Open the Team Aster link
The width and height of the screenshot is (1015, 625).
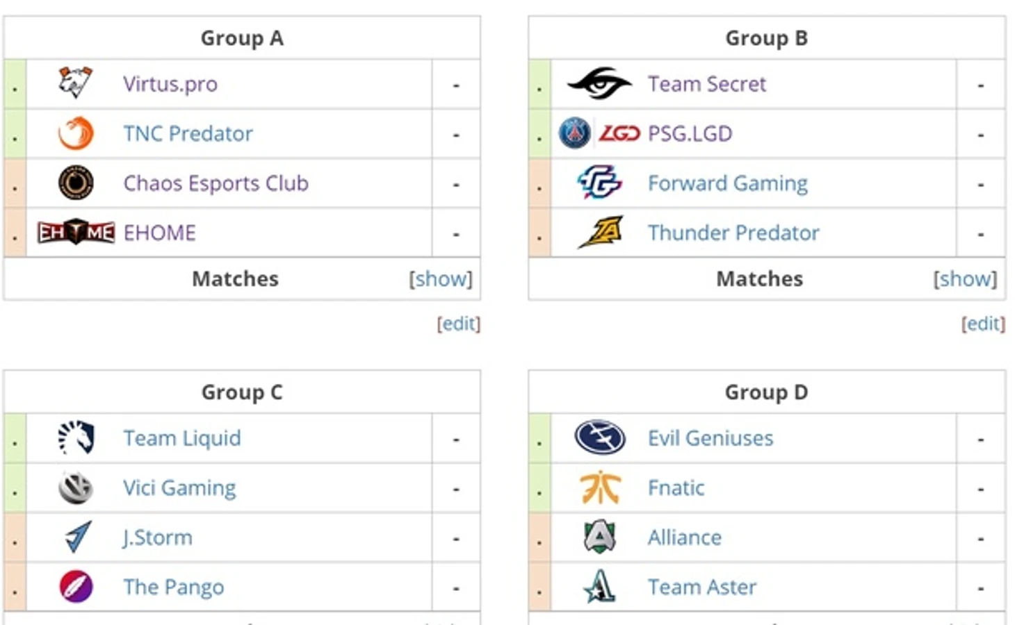[701, 587]
